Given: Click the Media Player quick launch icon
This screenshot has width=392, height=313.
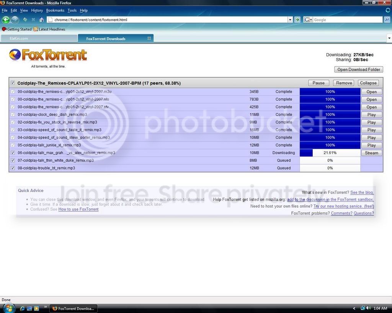Looking at the screenshot, I should point(36,308).
